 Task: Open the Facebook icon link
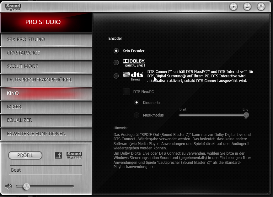tap(58, 155)
